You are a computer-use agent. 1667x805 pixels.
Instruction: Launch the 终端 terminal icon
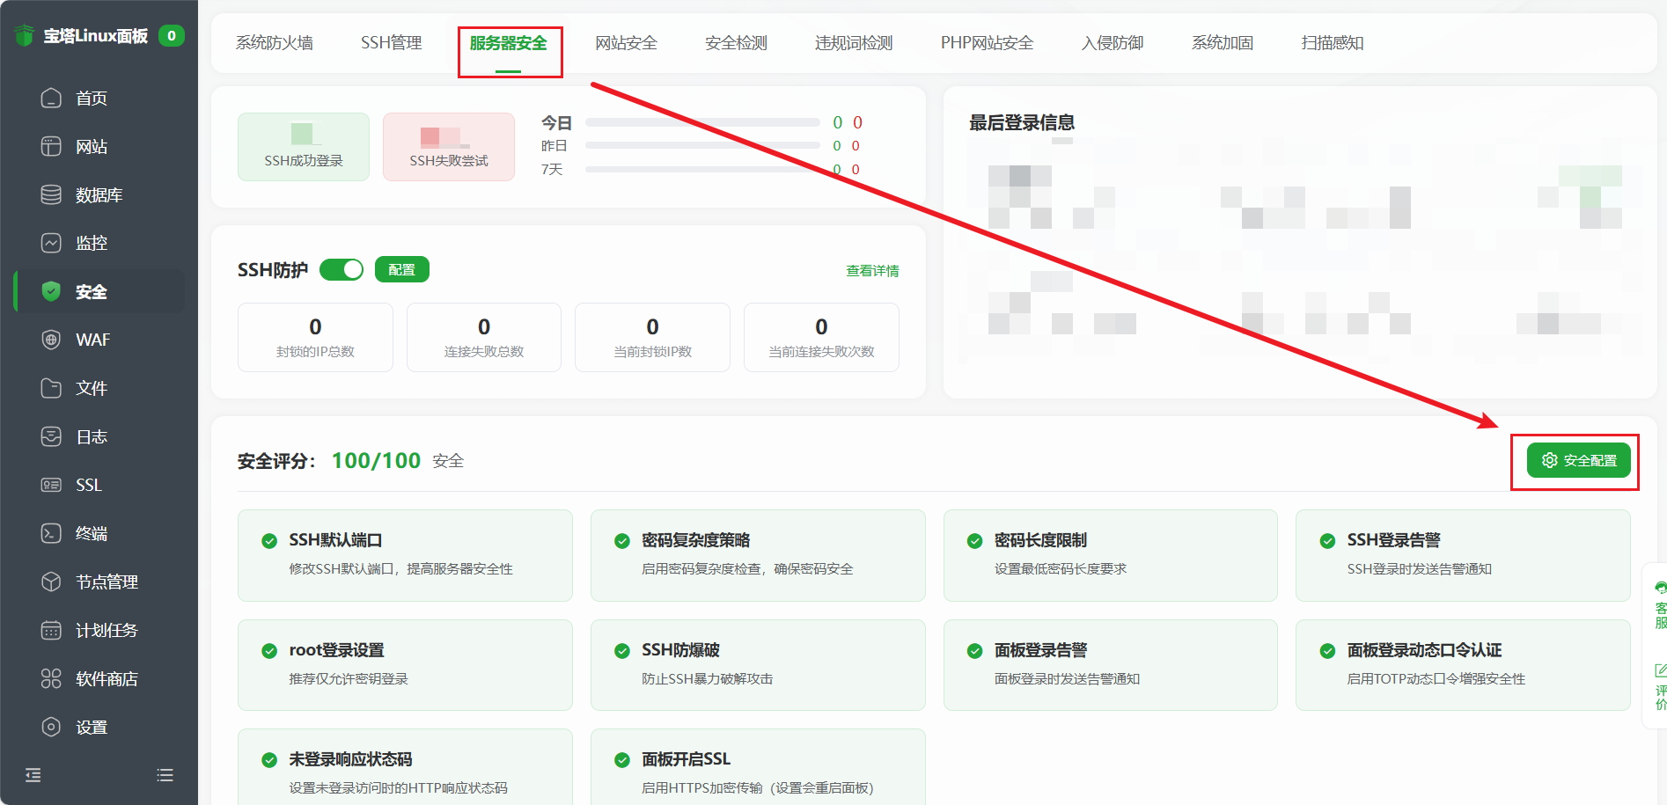click(x=51, y=533)
